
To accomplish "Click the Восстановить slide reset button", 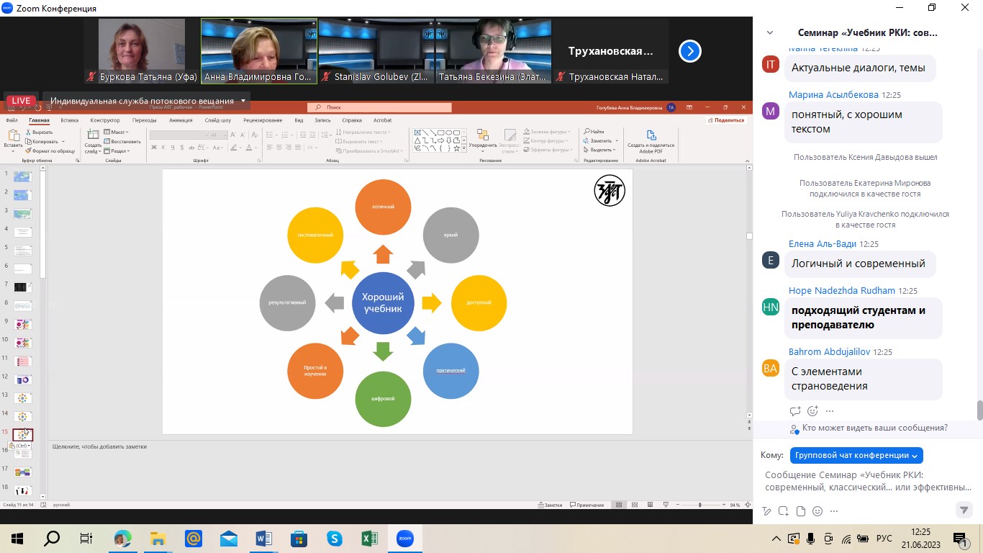I will pos(122,142).
